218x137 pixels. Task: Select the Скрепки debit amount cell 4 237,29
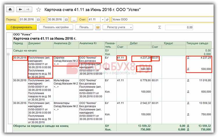pyautogui.click(x=141, y=59)
